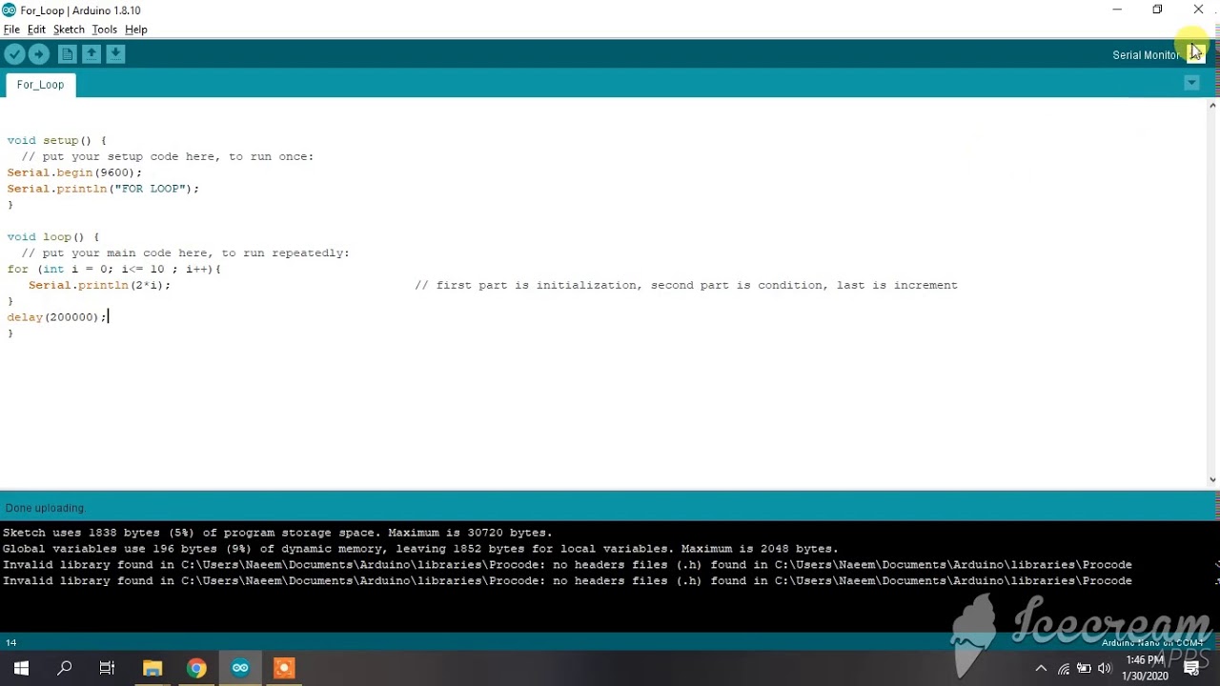Viewport: 1220px width, 686px height.
Task: Click the first 'Invalid library found' console line
Action: (567, 565)
